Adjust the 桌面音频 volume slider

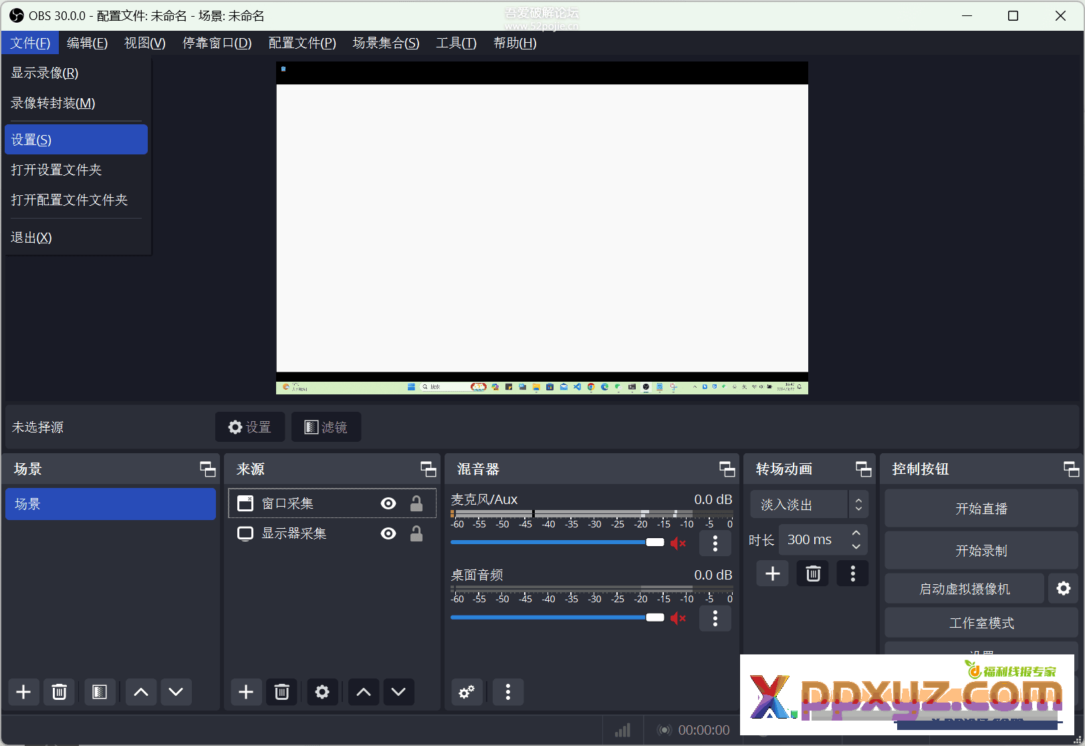tap(558, 618)
